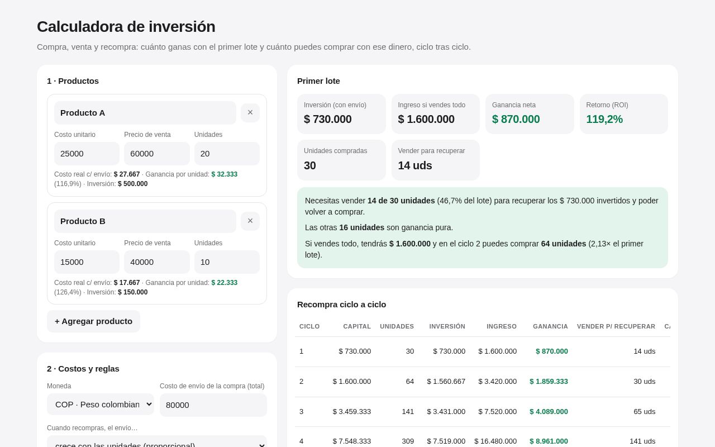Click the 141 uds cell in cycle 4
The height and width of the screenshot is (447, 715).
[x=642, y=441]
